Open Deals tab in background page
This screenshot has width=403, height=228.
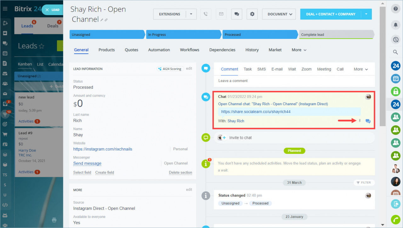[x=53, y=26]
